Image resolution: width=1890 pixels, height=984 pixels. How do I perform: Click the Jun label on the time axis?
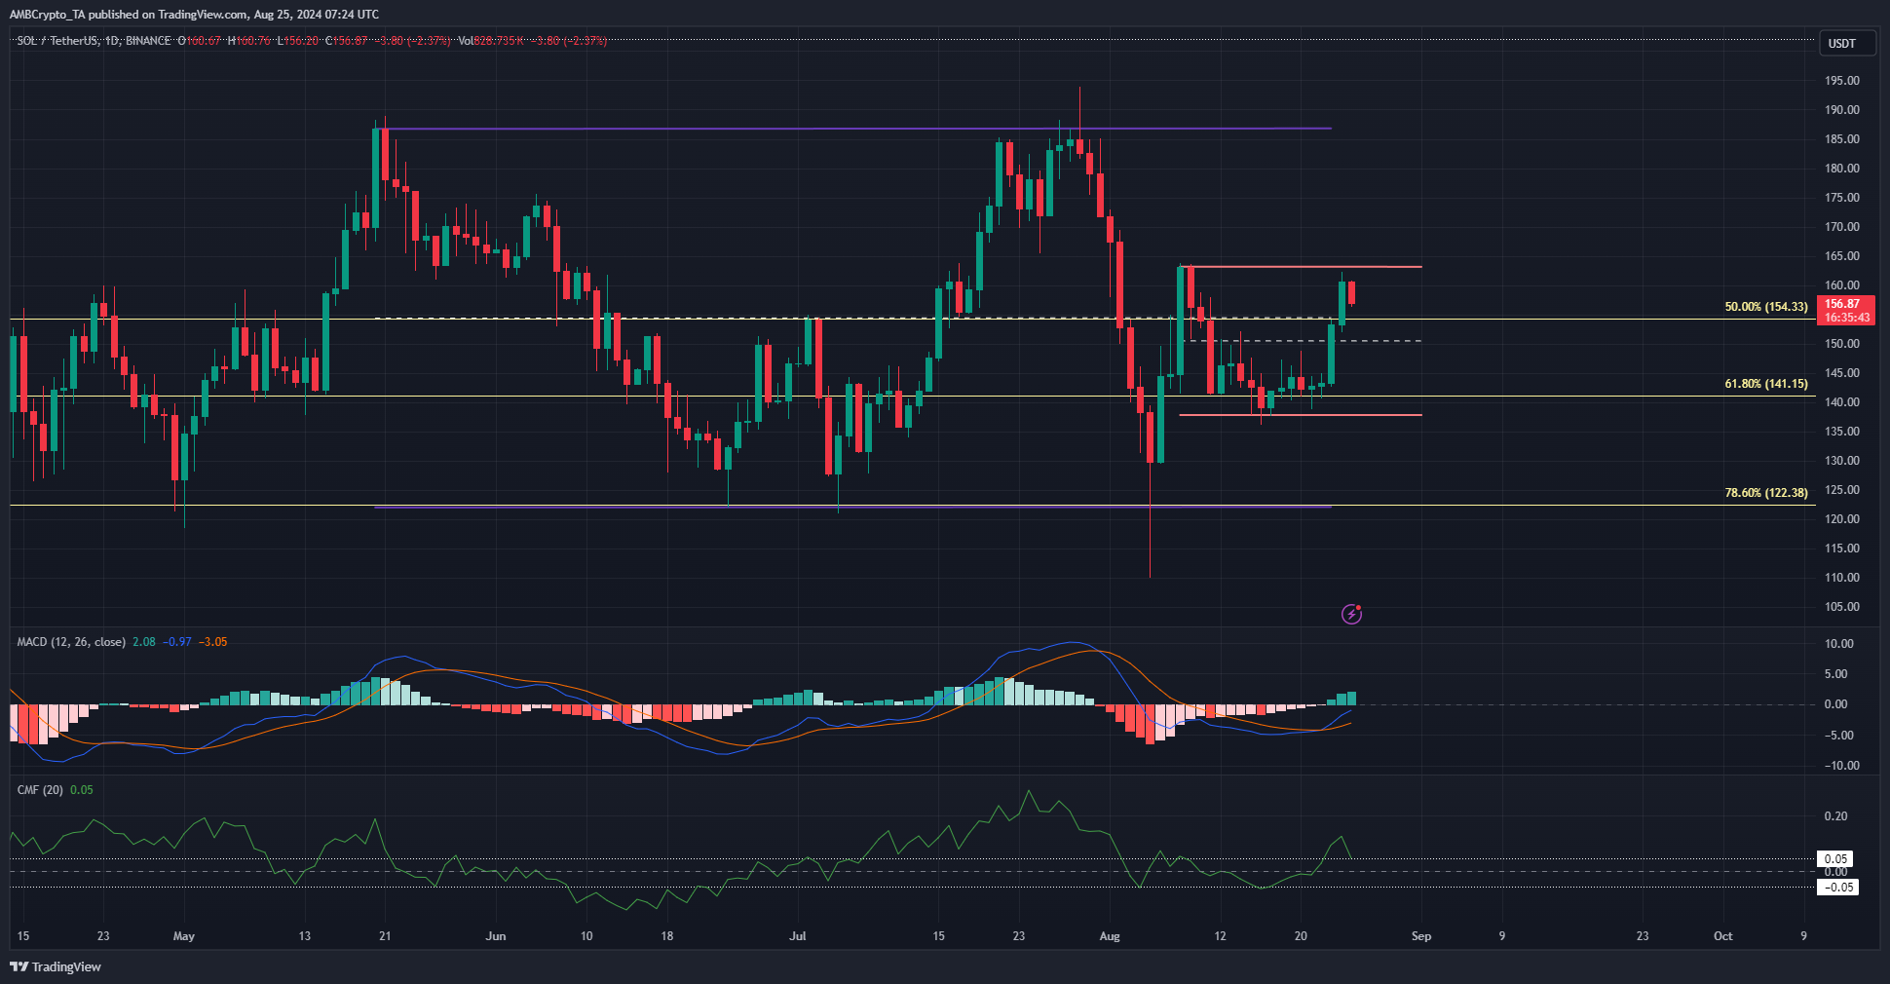pyautogui.click(x=496, y=936)
